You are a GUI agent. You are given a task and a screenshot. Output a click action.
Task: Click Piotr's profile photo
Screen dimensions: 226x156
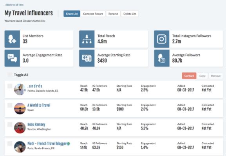pyautogui.click(x=20, y=147)
